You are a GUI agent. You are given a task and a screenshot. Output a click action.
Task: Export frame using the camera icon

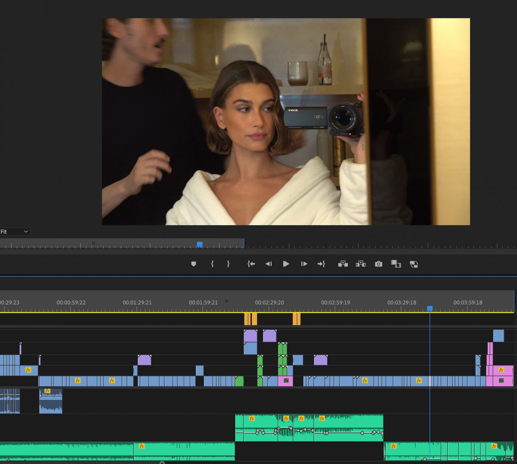378,264
